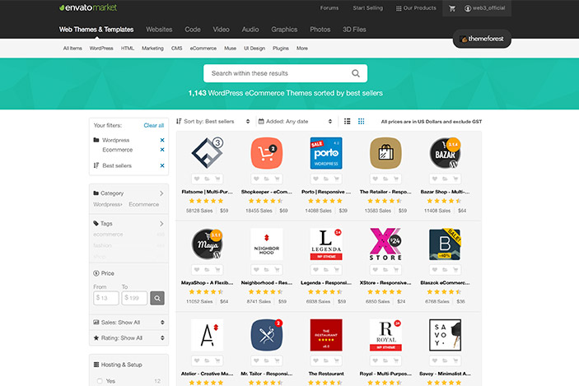This screenshot has width=579, height=386.
Task: Open the Savoy theme thumbnail
Action: click(445, 335)
